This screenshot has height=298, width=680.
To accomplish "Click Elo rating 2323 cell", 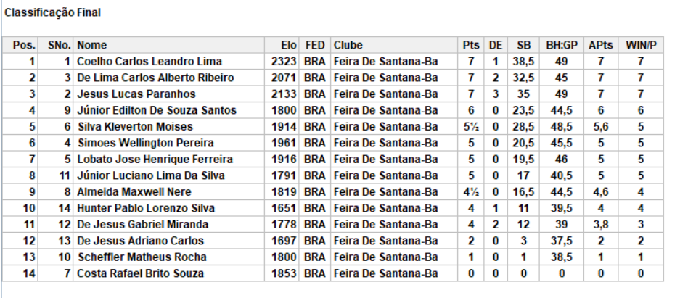I will 284,62.
